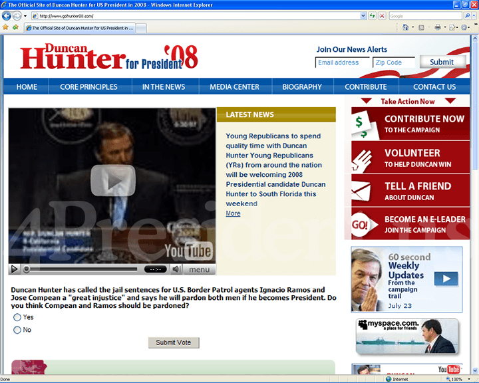Viewport: 479px width, 383px height.
Task: Click TELL A FRIEND about Duncan
Action: (x=410, y=191)
